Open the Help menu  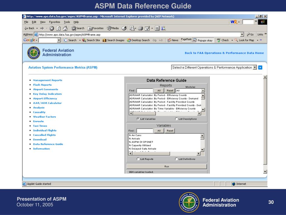click(x=76, y=22)
